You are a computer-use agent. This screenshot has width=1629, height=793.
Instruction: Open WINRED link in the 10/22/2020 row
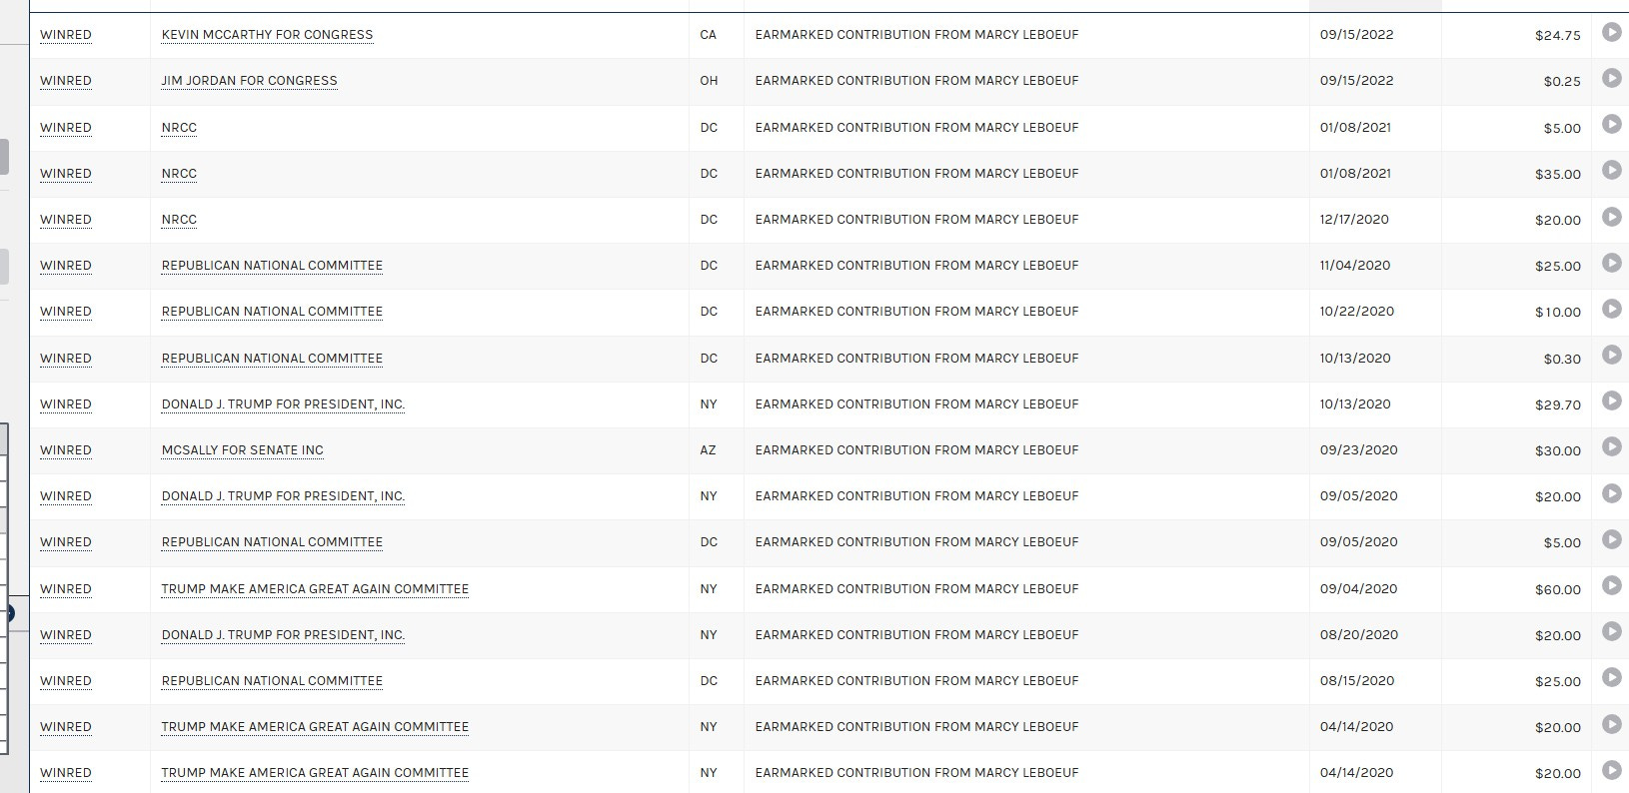tap(65, 312)
